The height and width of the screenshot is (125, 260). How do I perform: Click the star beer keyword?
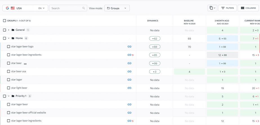(x=16, y=63)
